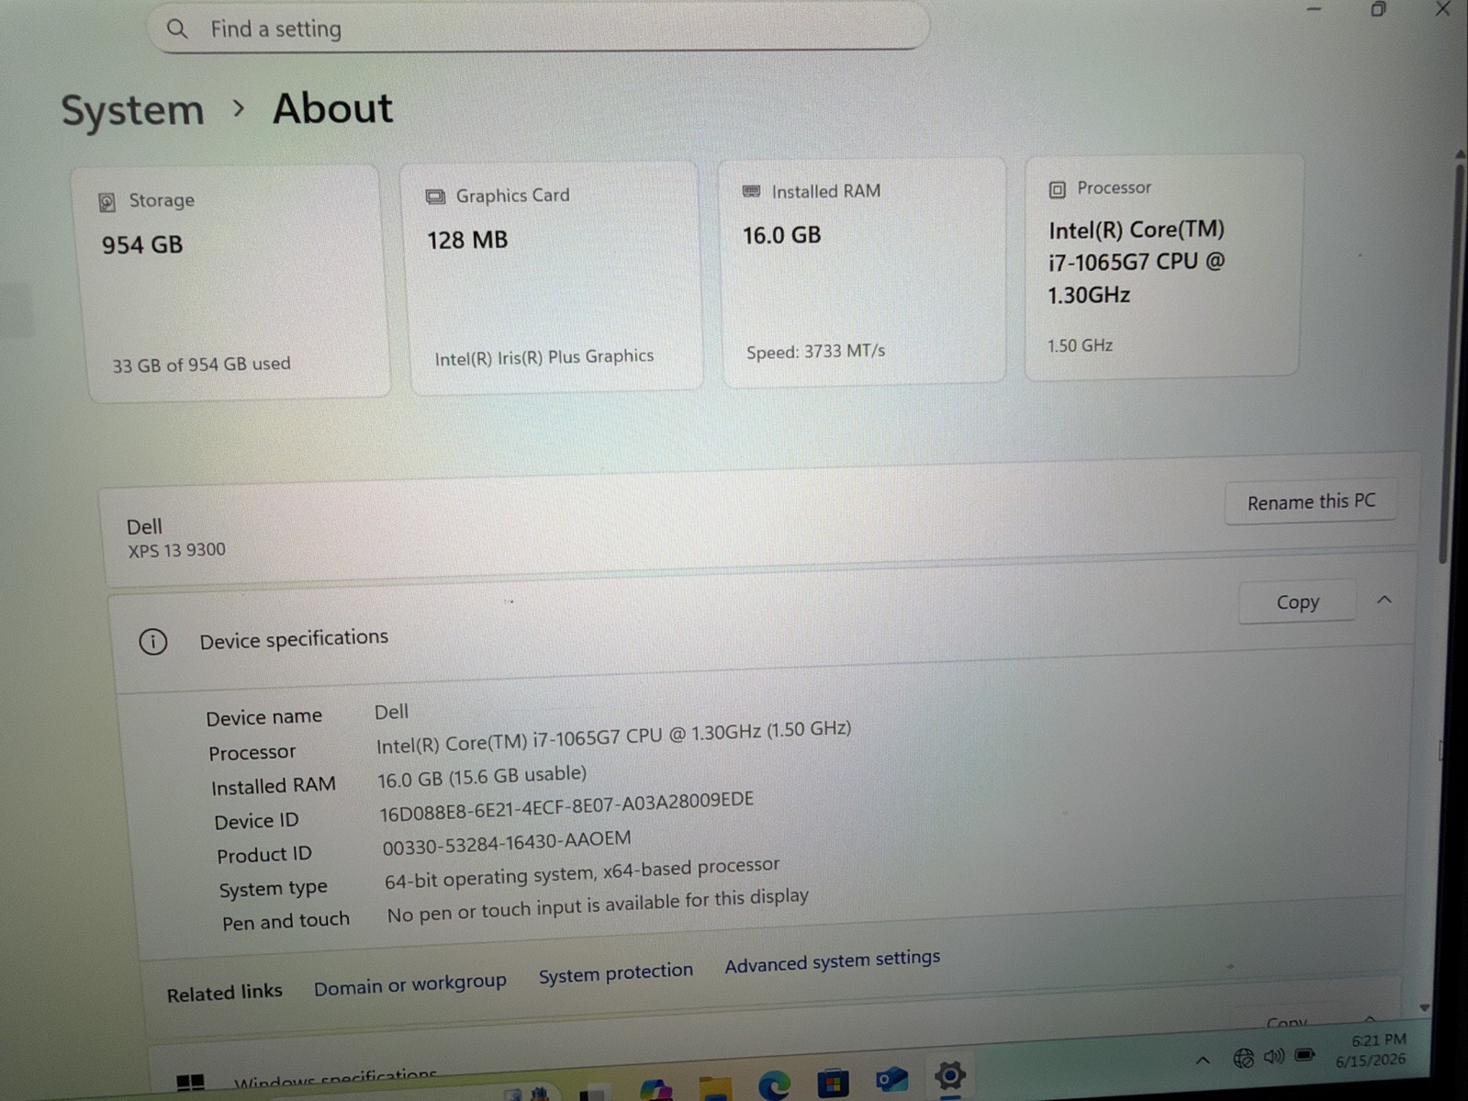Click the scrollbar down arrow

click(1425, 1008)
